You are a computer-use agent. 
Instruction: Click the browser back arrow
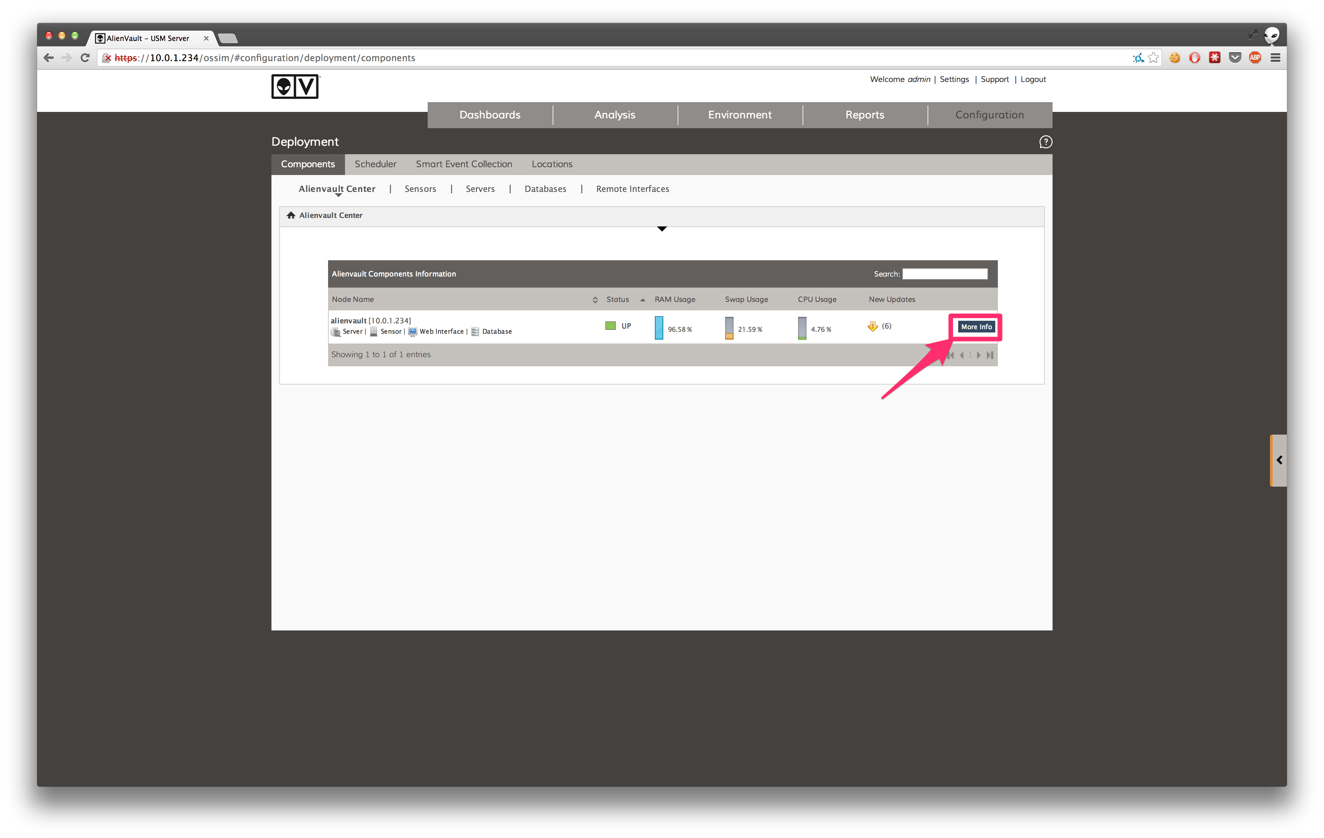tap(48, 58)
